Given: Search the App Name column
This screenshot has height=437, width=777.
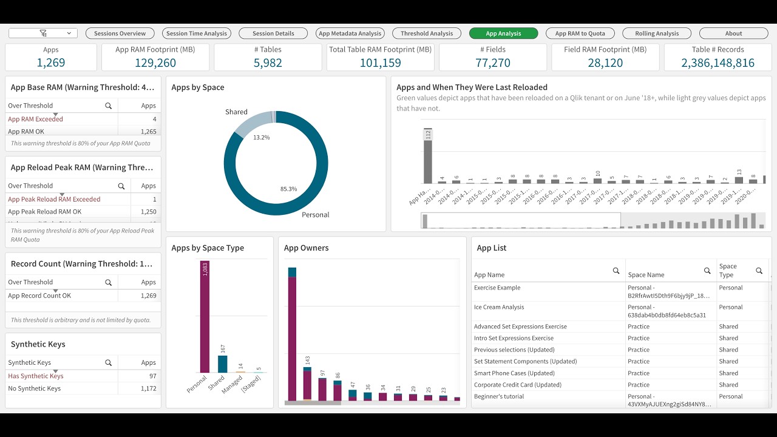Looking at the screenshot, I should tap(616, 271).
